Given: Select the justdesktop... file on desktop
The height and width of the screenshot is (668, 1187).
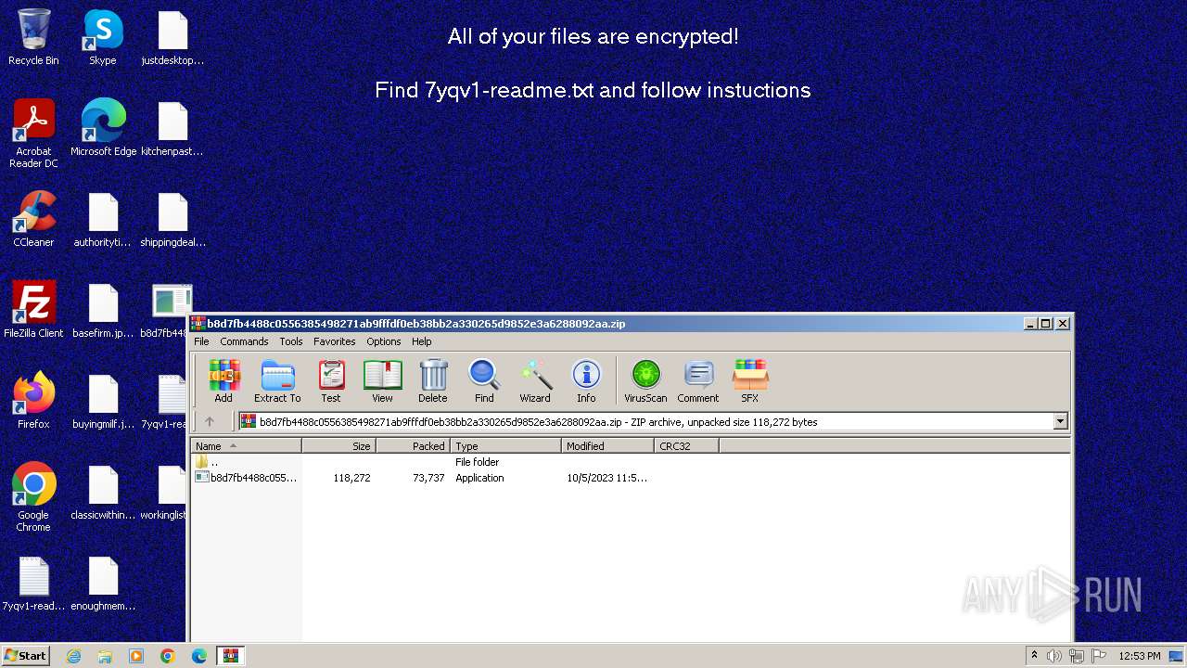Looking at the screenshot, I should 172,38.
